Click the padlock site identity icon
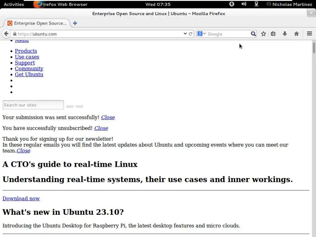The width and height of the screenshot is (316, 237). coord(15,34)
